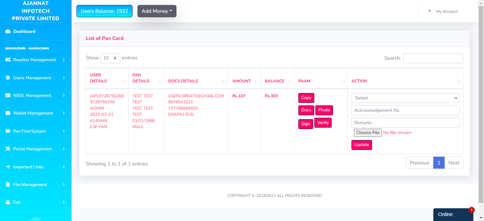The image size is (484, 221).
Task: Expand the Important Links menu chevron
Action: pos(64,167)
